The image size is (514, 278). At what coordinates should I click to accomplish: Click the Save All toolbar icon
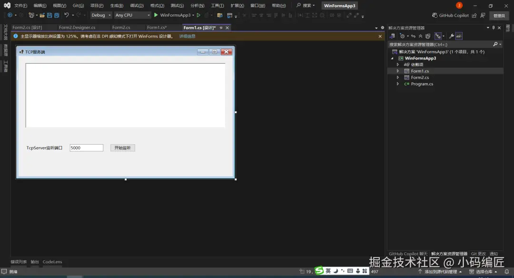pos(57,15)
